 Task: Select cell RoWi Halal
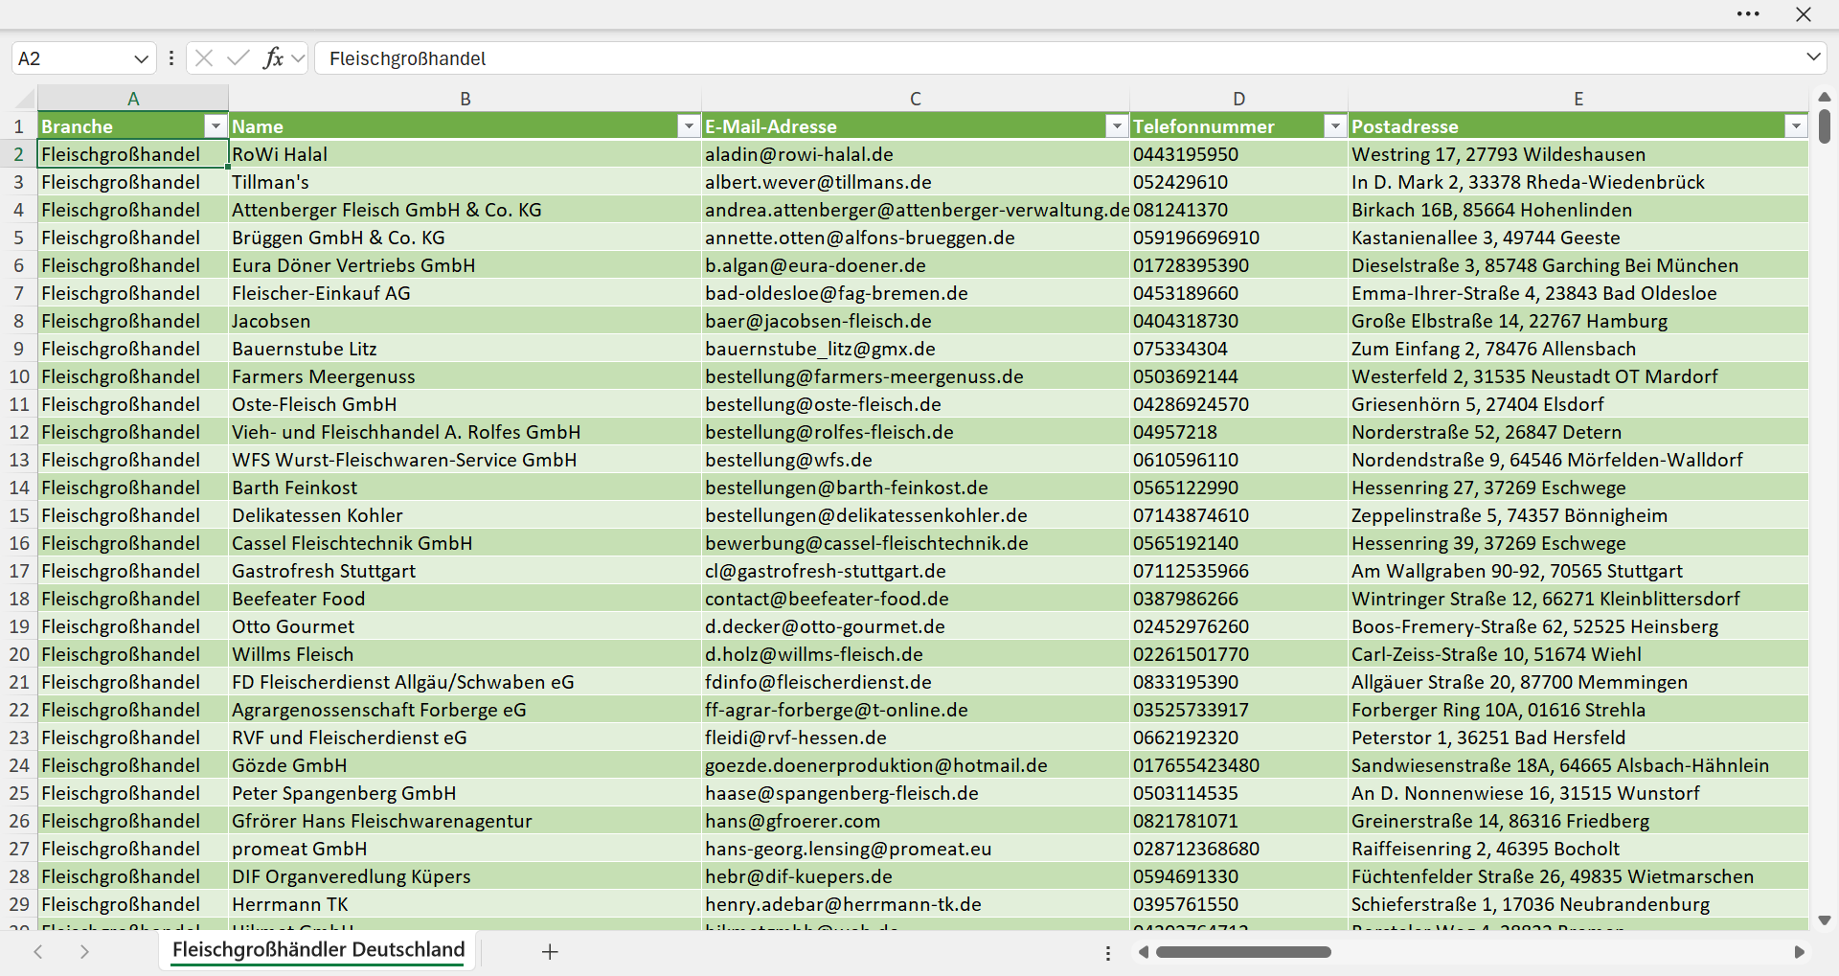click(x=465, y=154)
